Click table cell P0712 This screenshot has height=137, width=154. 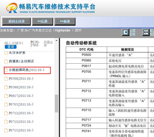click(x=86, y=93)
